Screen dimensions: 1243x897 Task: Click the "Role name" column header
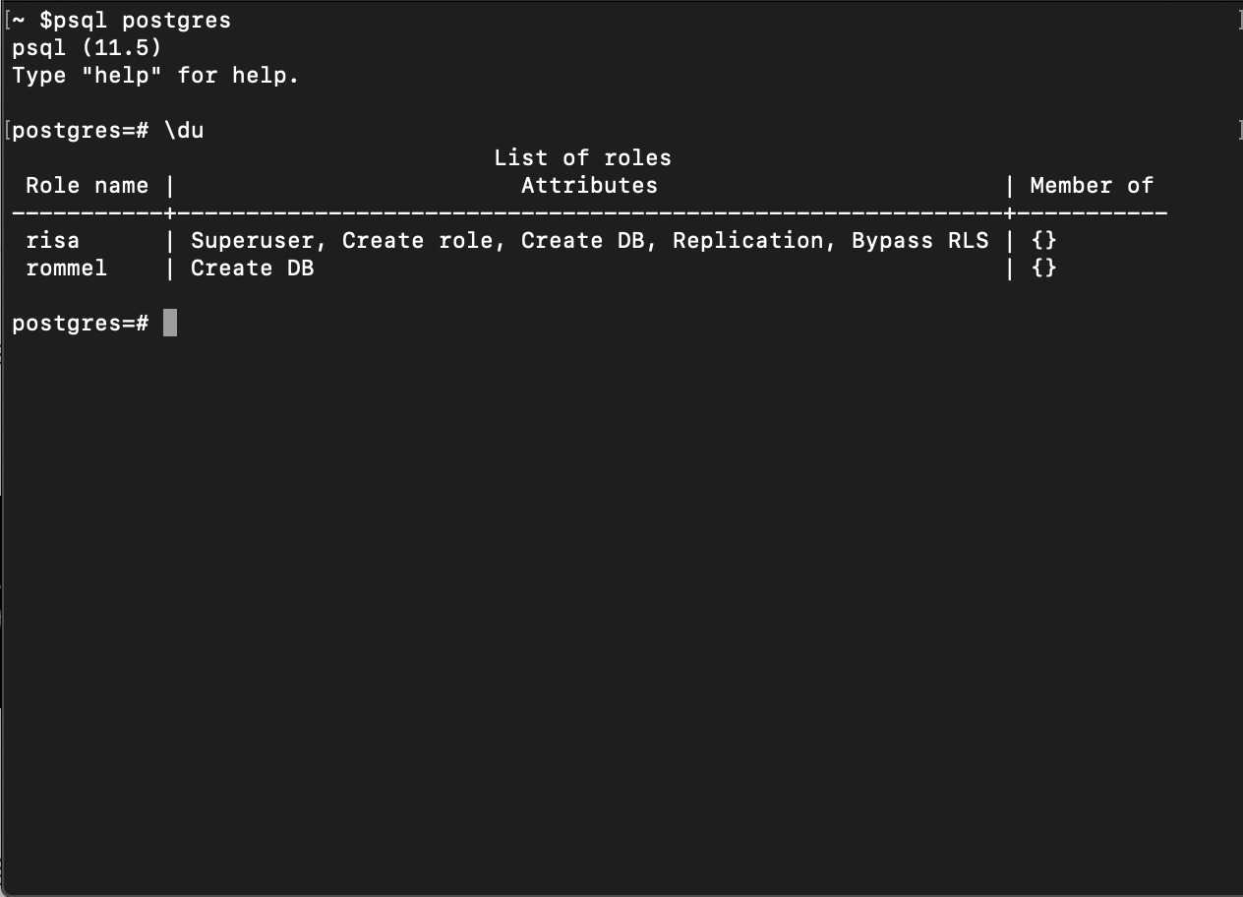(88, 185)
